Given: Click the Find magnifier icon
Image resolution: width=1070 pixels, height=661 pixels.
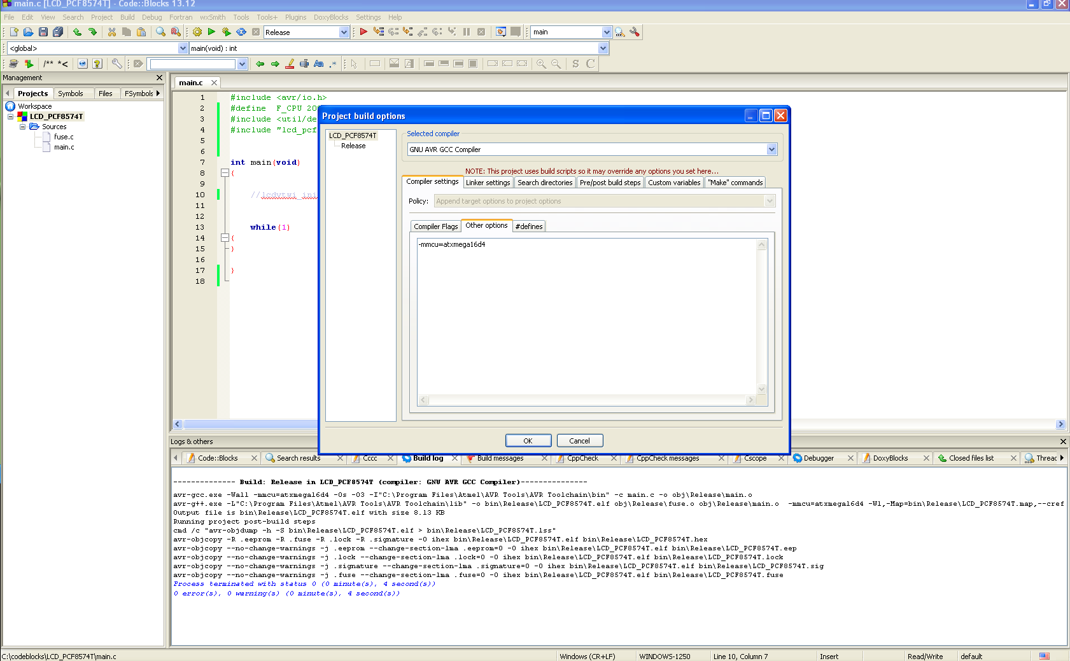Looking at the screenshot, I should coord(161,32).
